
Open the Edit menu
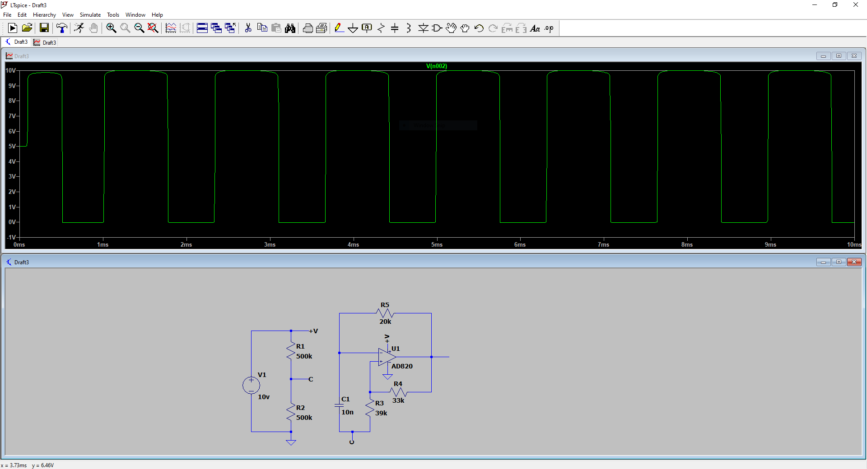coord(22,15)
